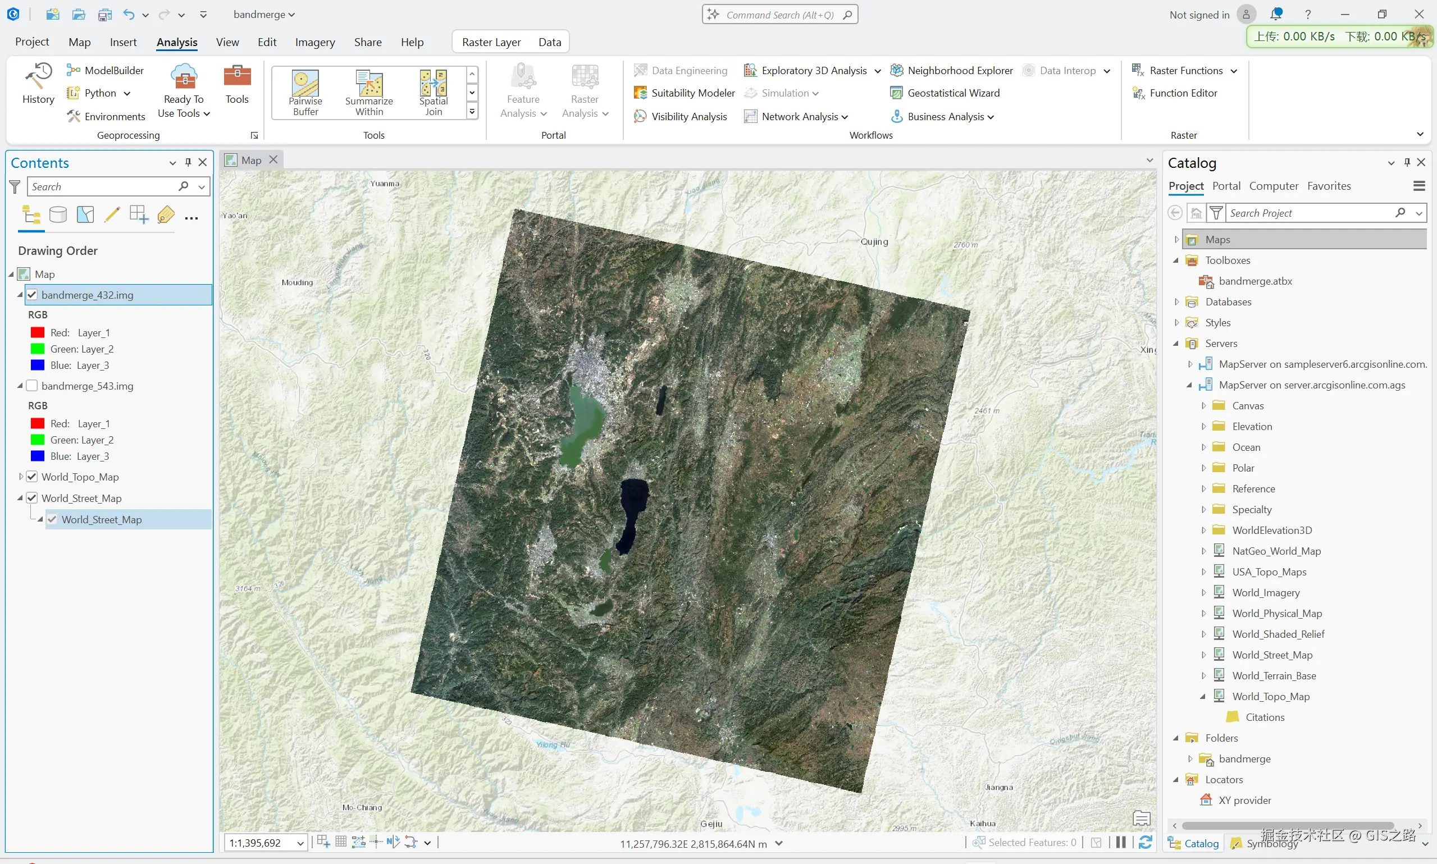
Task: Switch to List By Data Source view
Action: click(x=58, y=216)
